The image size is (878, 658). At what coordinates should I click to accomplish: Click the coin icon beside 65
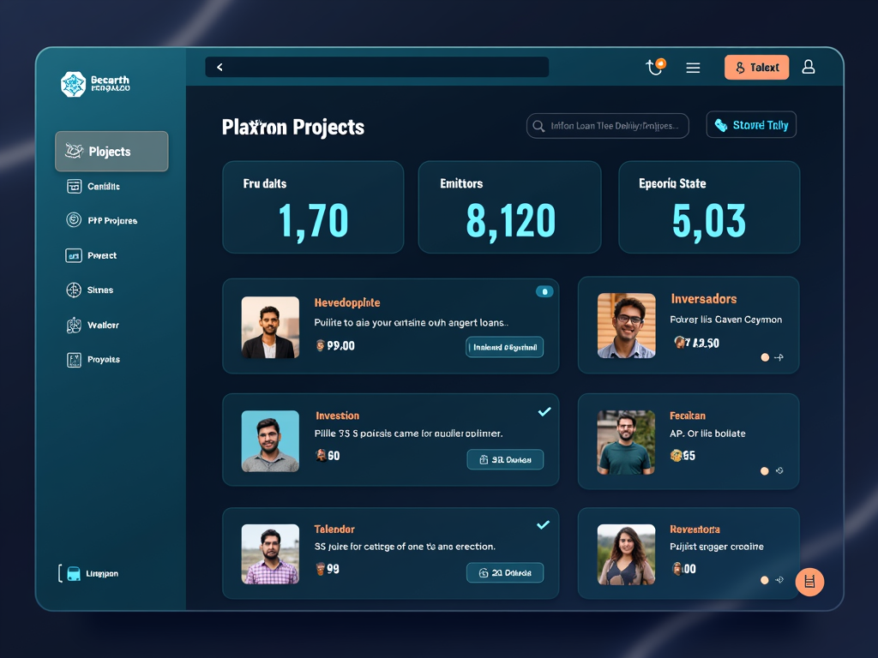point(676,456)
